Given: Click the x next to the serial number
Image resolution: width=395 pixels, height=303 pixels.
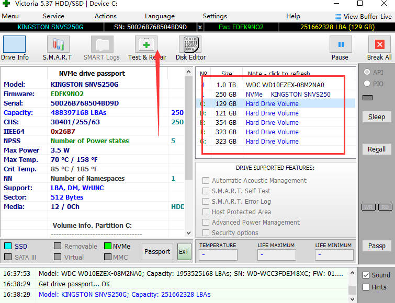Looking at the screenshot, I should point(200,27).
